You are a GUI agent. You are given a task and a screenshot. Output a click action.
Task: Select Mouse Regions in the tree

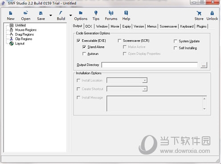coord(26,30)
